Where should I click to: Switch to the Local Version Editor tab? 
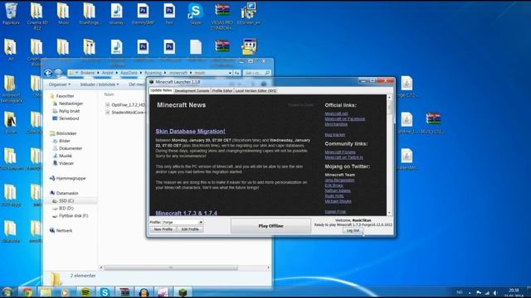coord(256,90)
